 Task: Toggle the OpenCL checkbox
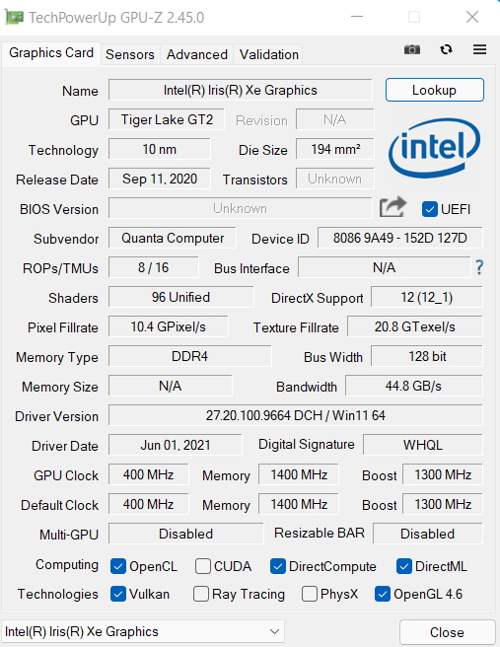(x=118, y=566)
